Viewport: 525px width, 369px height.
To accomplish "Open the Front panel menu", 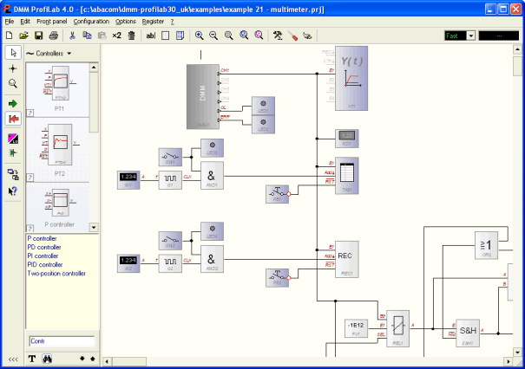I will 51,22.
